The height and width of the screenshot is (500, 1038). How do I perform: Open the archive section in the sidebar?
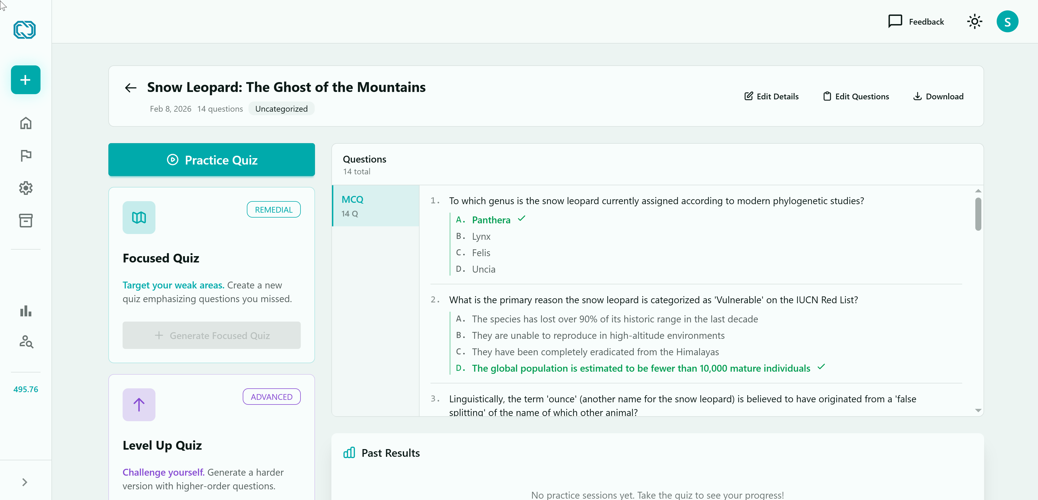[x=25, y=220]
